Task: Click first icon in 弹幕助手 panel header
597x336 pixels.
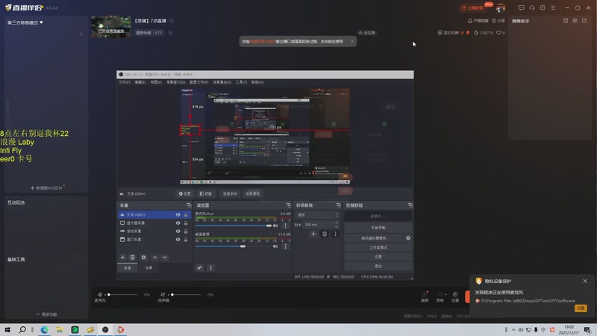Action: tap(566, 21)
